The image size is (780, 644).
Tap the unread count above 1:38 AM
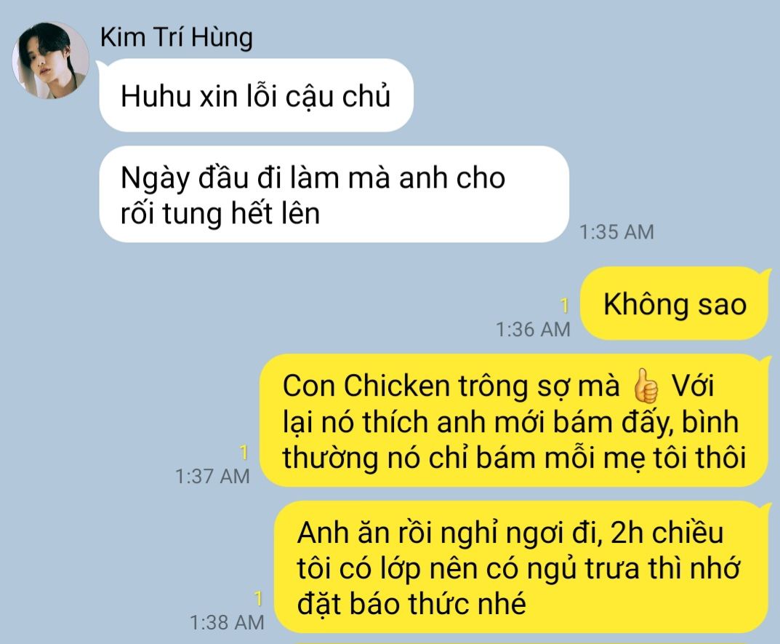point(258,598)
